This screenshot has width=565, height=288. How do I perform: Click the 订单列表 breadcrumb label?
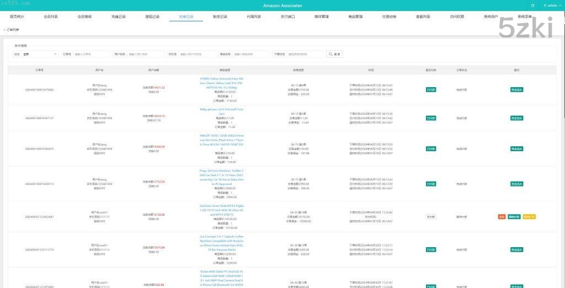pos(12,30)
